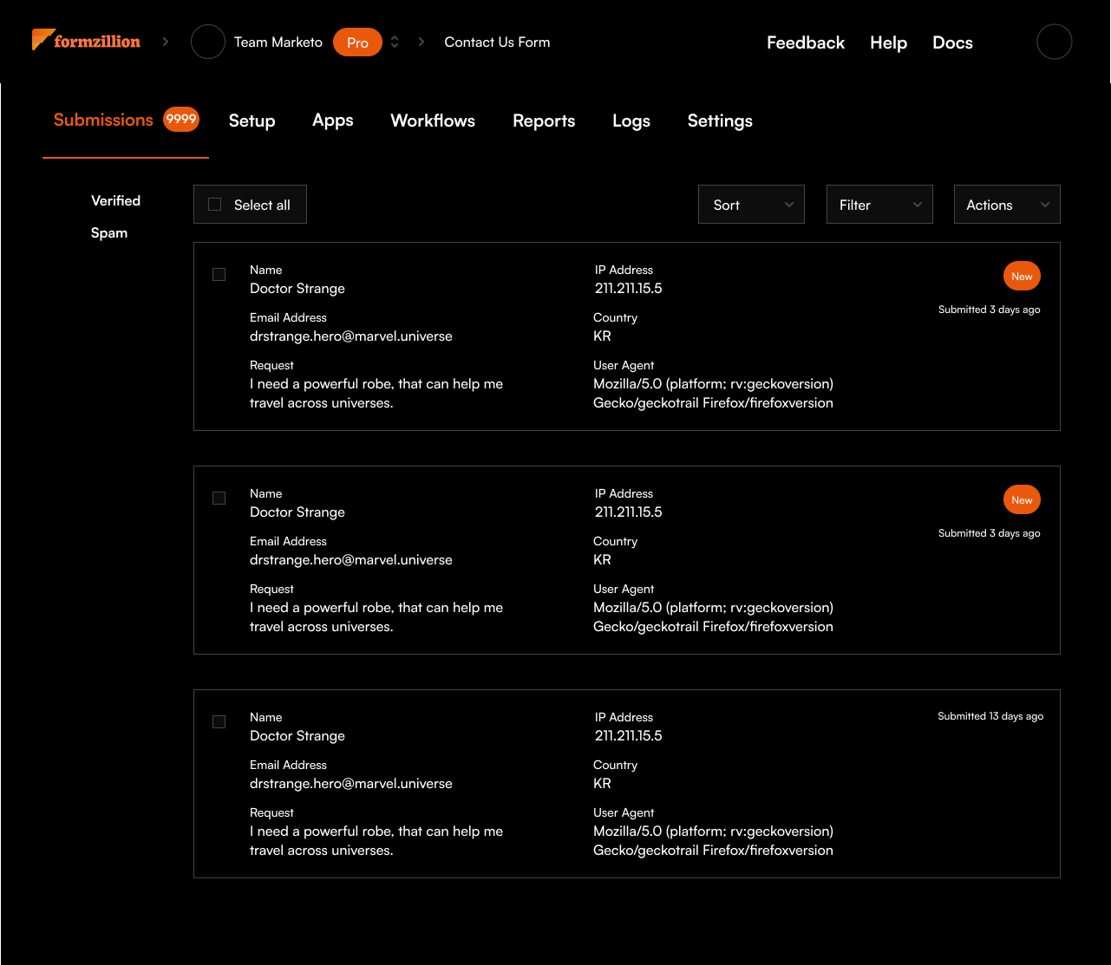This screenshot has height=965, width=1111.
Task: Click the User Agent value in the first submission
Action: point(713,393)
